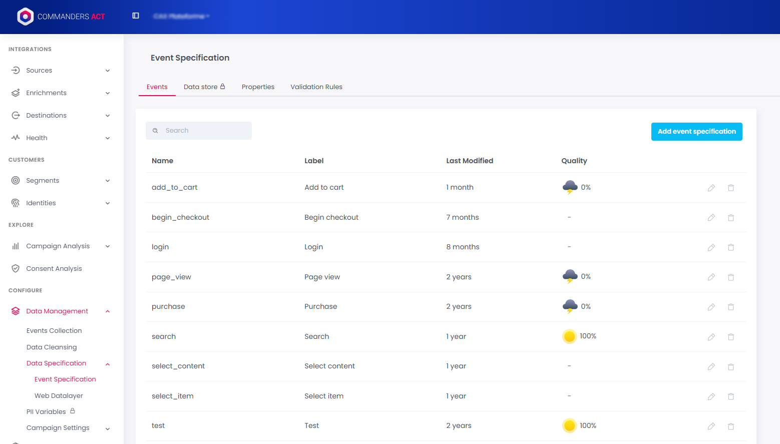Switch to the Properties tab
This screenshot has height=444, width=780.
(x=258, y=87)
